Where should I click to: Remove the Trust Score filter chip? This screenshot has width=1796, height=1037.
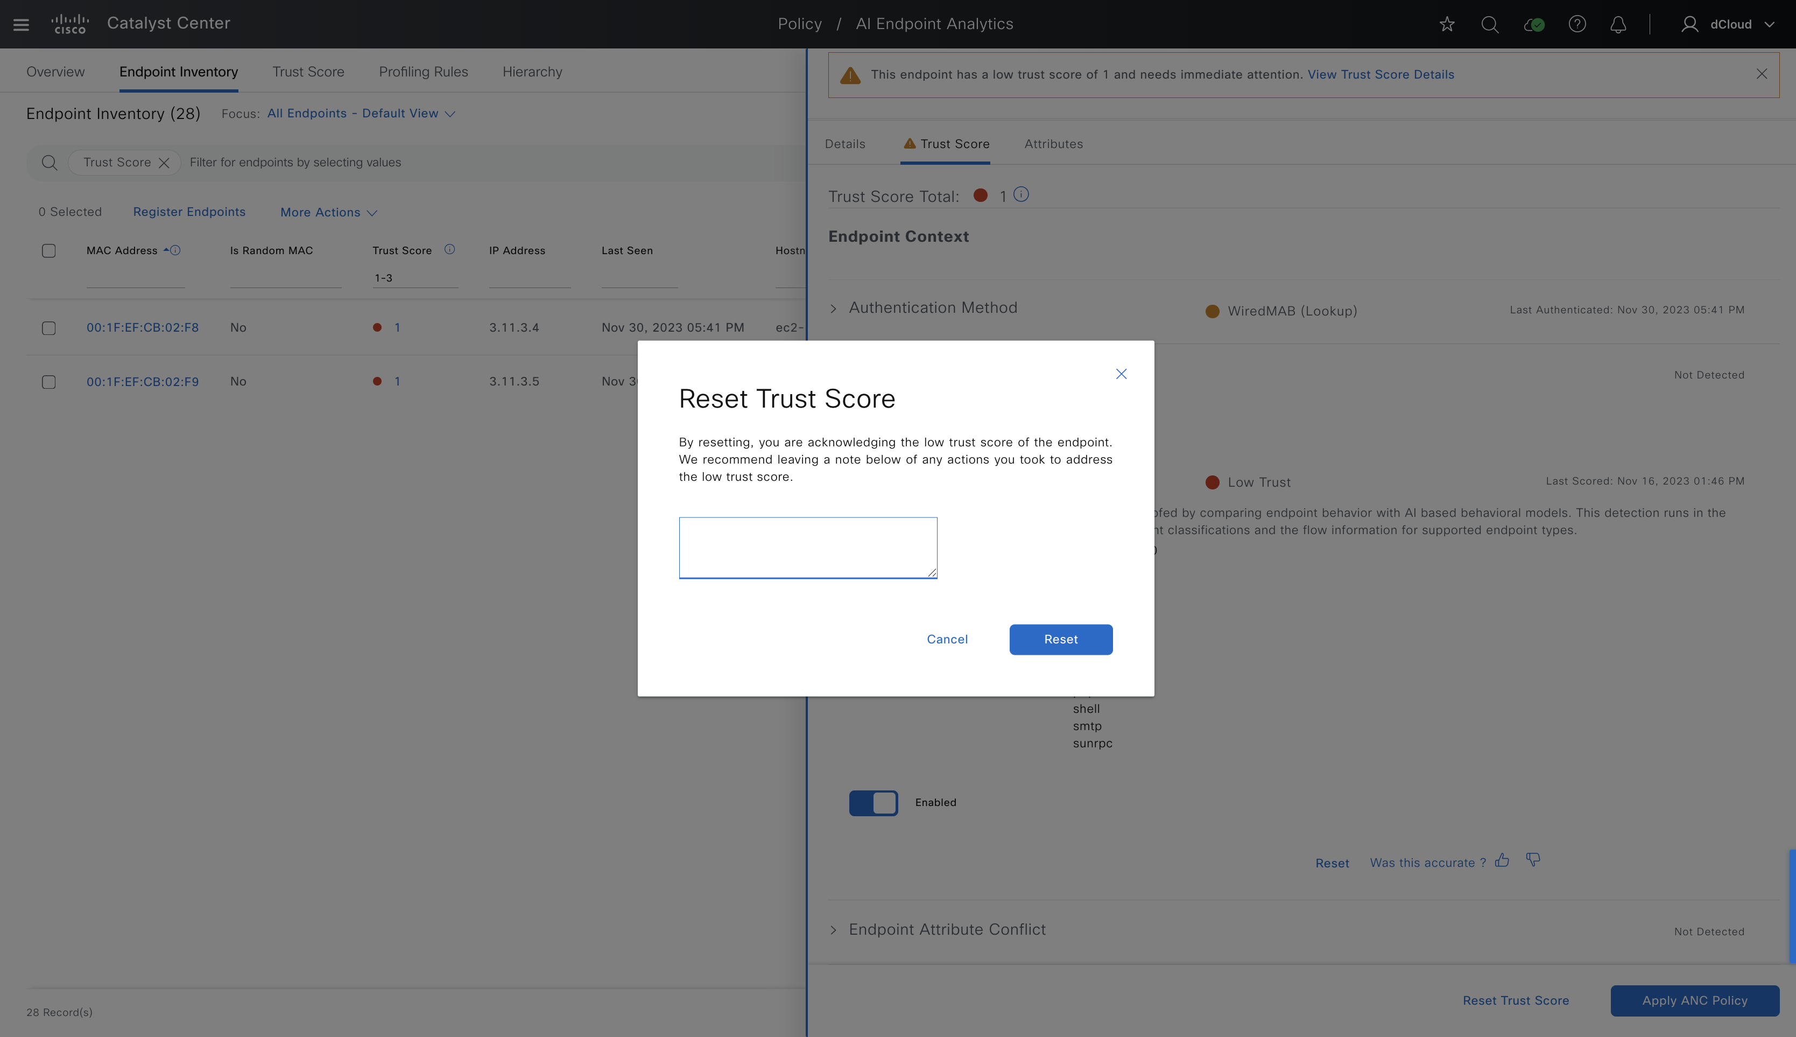pos(164,163)
